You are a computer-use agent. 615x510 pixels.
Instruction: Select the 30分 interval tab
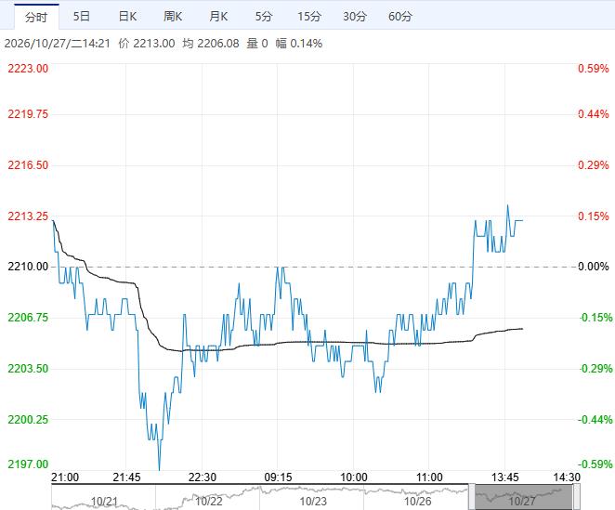355,17
